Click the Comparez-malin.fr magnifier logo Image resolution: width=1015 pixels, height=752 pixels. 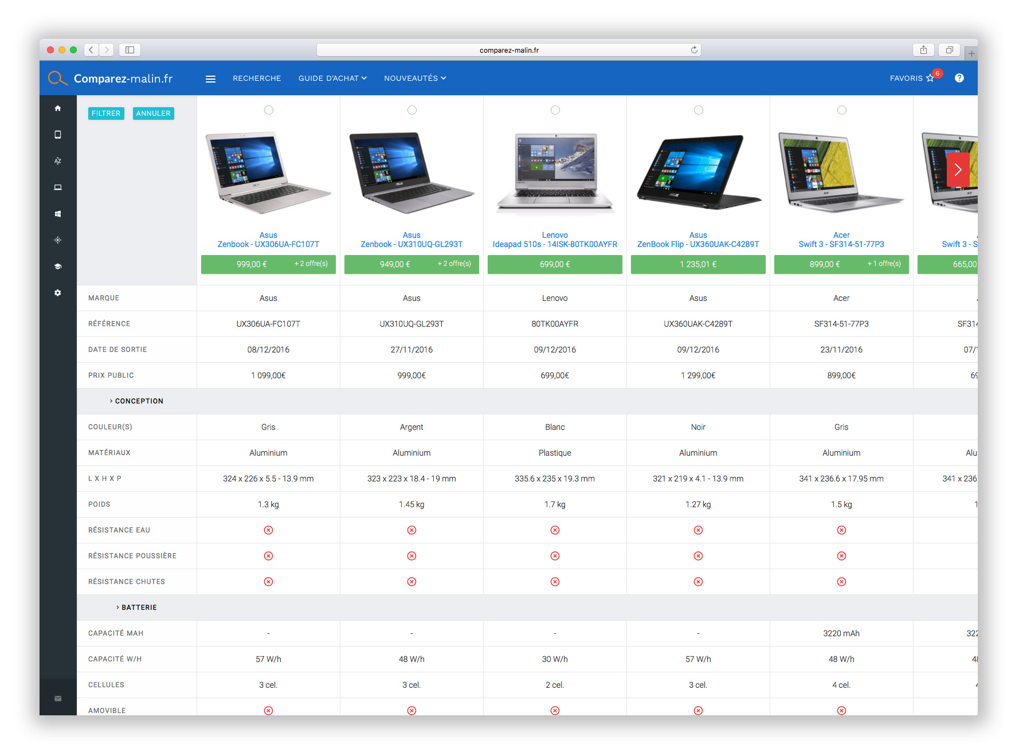pyautogui.click(x=57, y=78)
